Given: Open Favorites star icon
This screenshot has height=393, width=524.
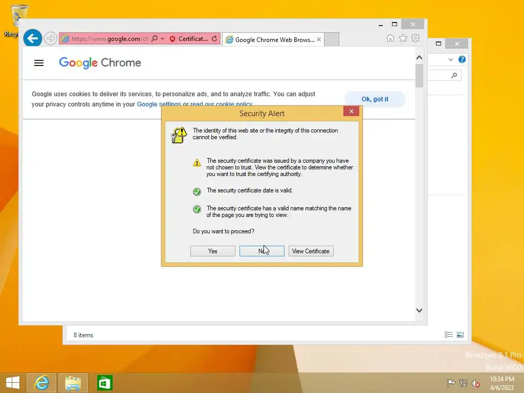Looking at the screenshot, I should (x=403, y=38).
